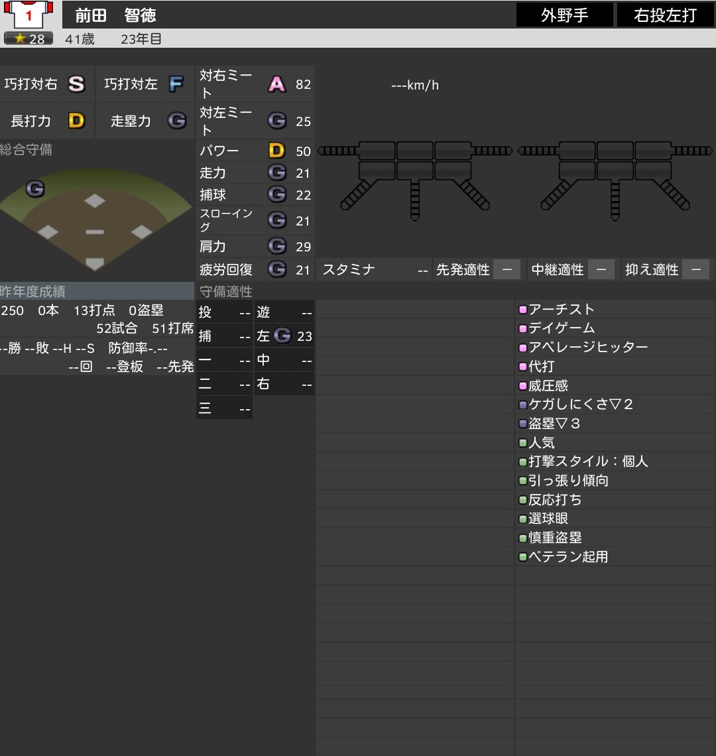The image size is (716, 756).
Task: Click the star 28 rating badge
Action: pyautogui.click(x=29, y=38)
